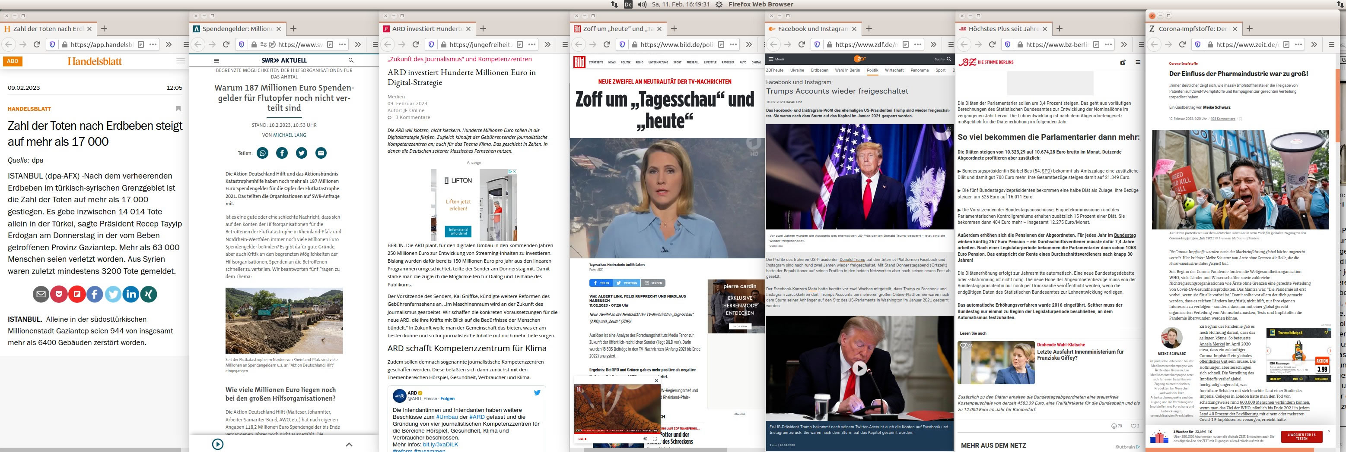Unmute the Bild floating live video
This screenshot has width=1346, height=452.
[645, 439]
